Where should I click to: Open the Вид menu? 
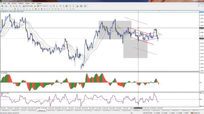pyautogui.click(x=9, y=3)
